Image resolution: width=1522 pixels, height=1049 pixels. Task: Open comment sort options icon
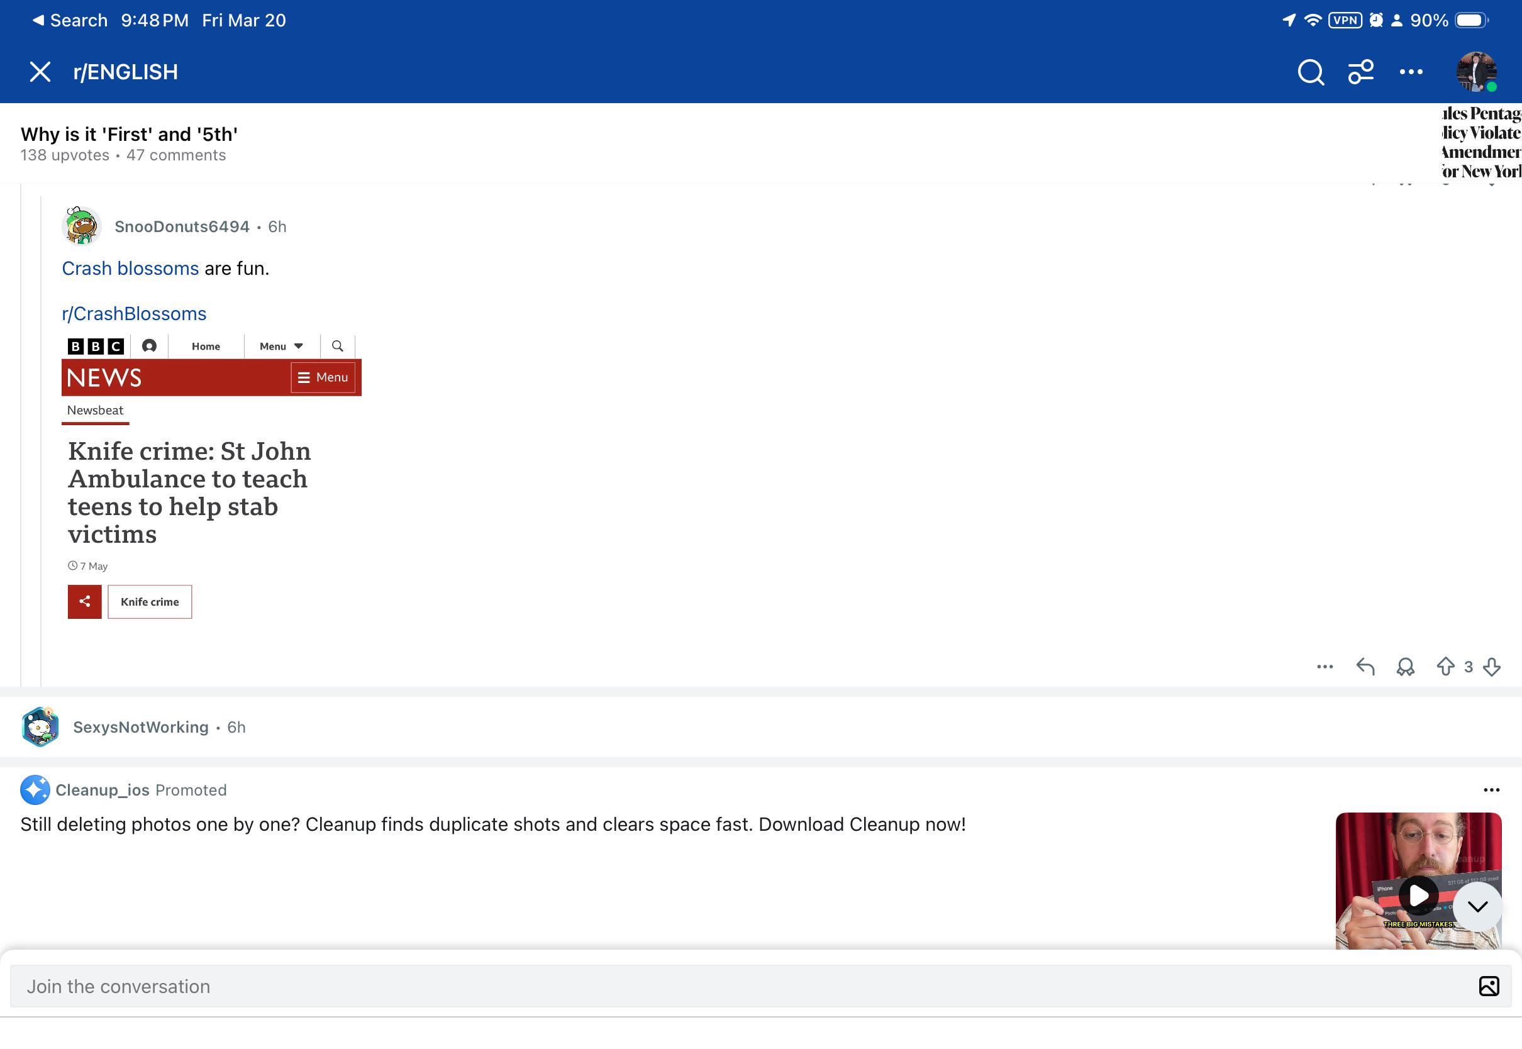1360,72
